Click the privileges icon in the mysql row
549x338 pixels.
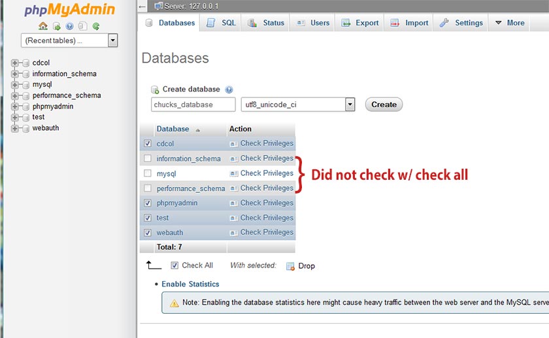click(x=234, y=174)
